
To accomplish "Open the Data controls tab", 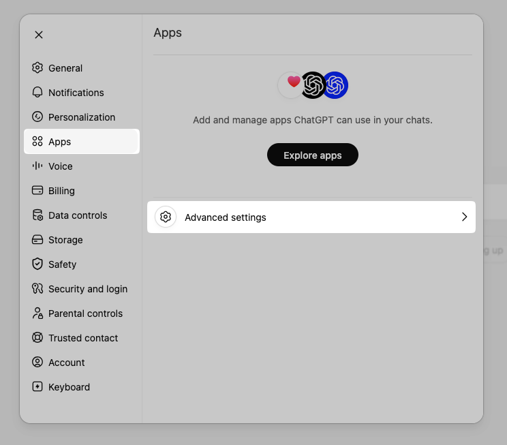I will pyautogui.click(x=82, y=215).
